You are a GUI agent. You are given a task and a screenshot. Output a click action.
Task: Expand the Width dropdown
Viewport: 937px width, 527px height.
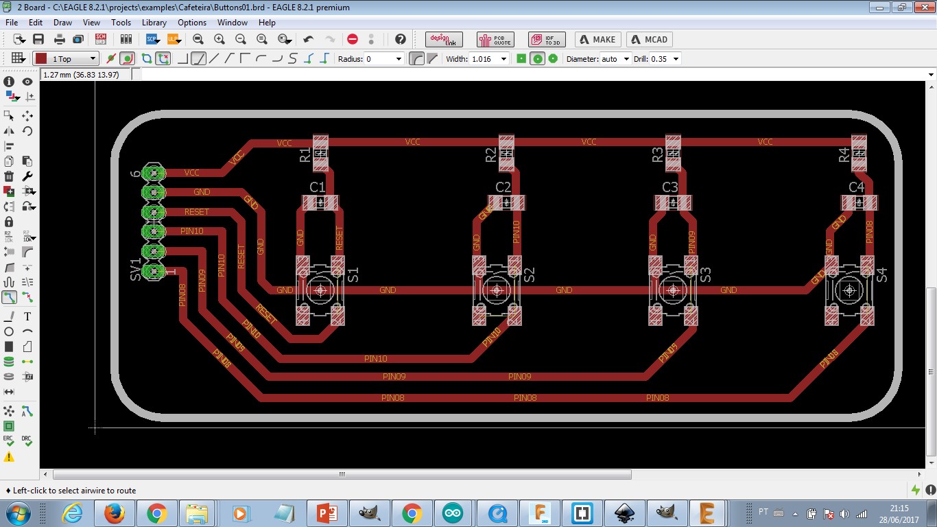click(x=504, y=59)
